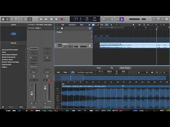
Task: Select The Weeknd Blinding Lights region in tracks area
Action: coord(135,46)
